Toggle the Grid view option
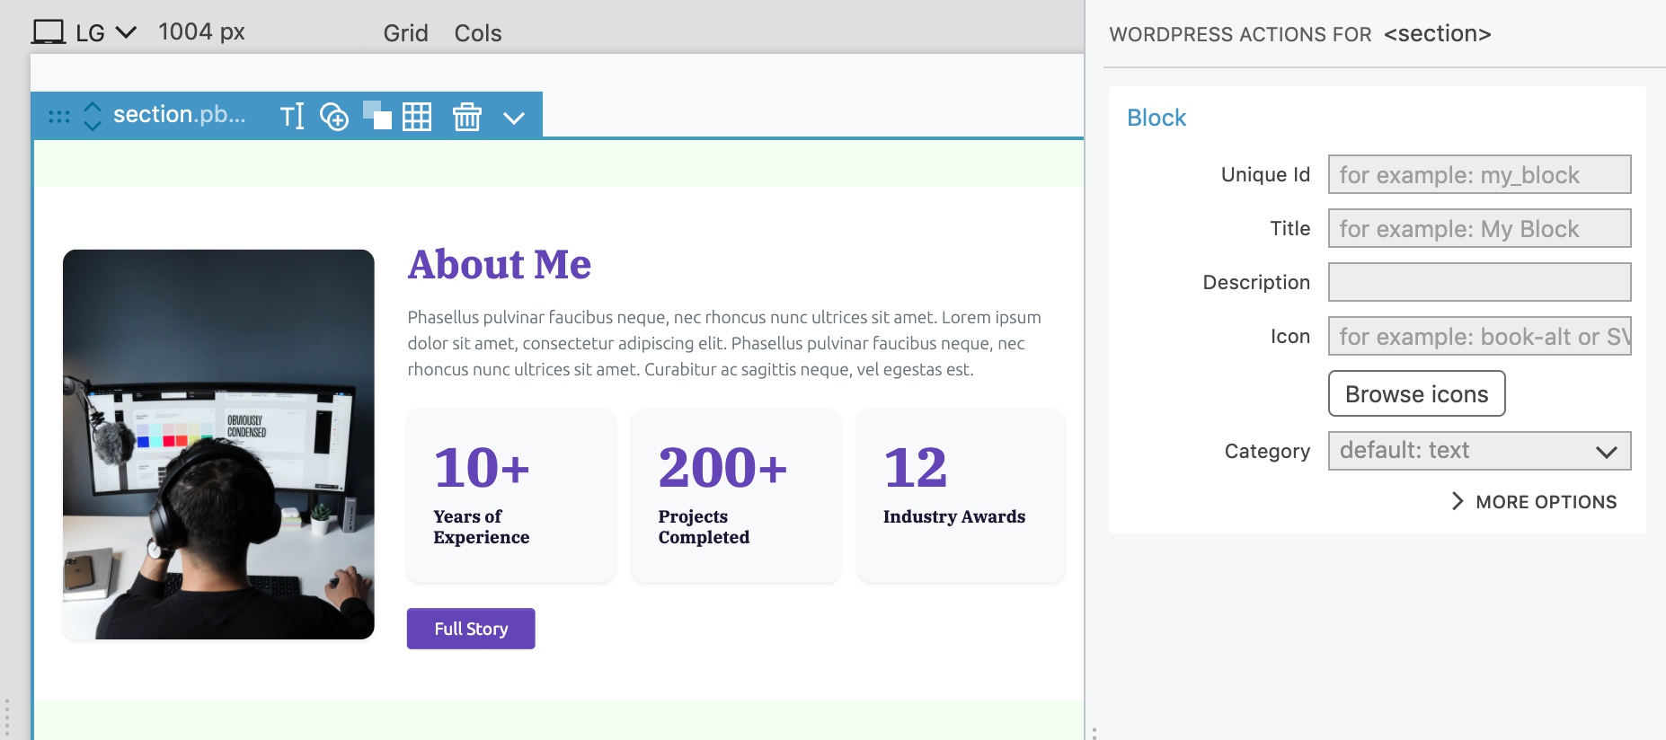 405,33
